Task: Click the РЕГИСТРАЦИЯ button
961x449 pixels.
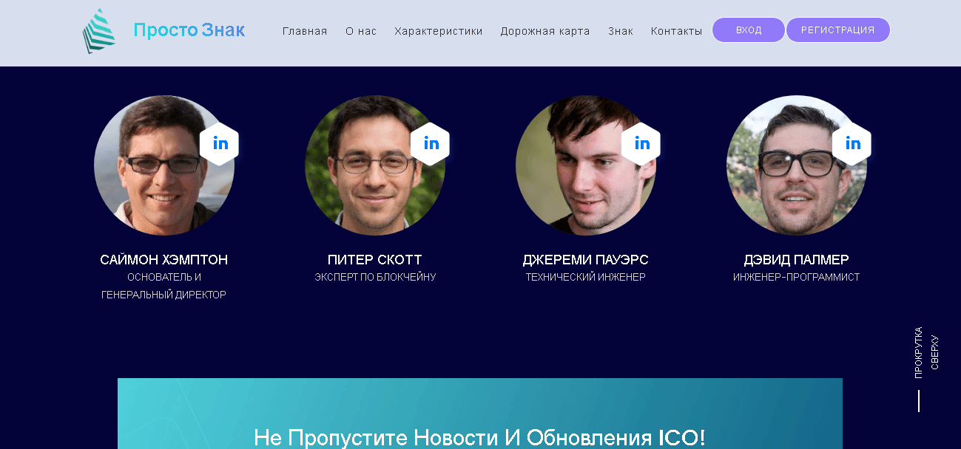Action: pos(838,30)
